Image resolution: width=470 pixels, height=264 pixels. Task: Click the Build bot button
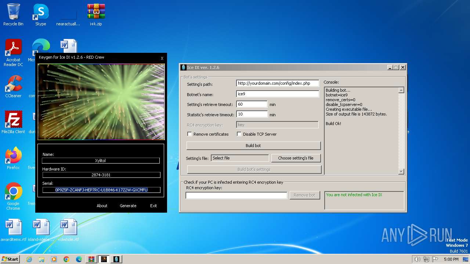pos(253,146)
